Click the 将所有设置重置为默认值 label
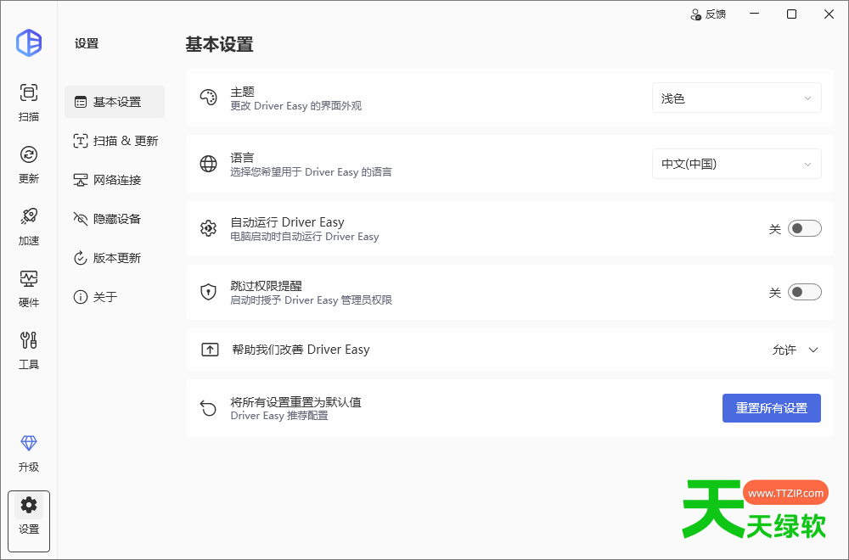 [x=295, y=402]
